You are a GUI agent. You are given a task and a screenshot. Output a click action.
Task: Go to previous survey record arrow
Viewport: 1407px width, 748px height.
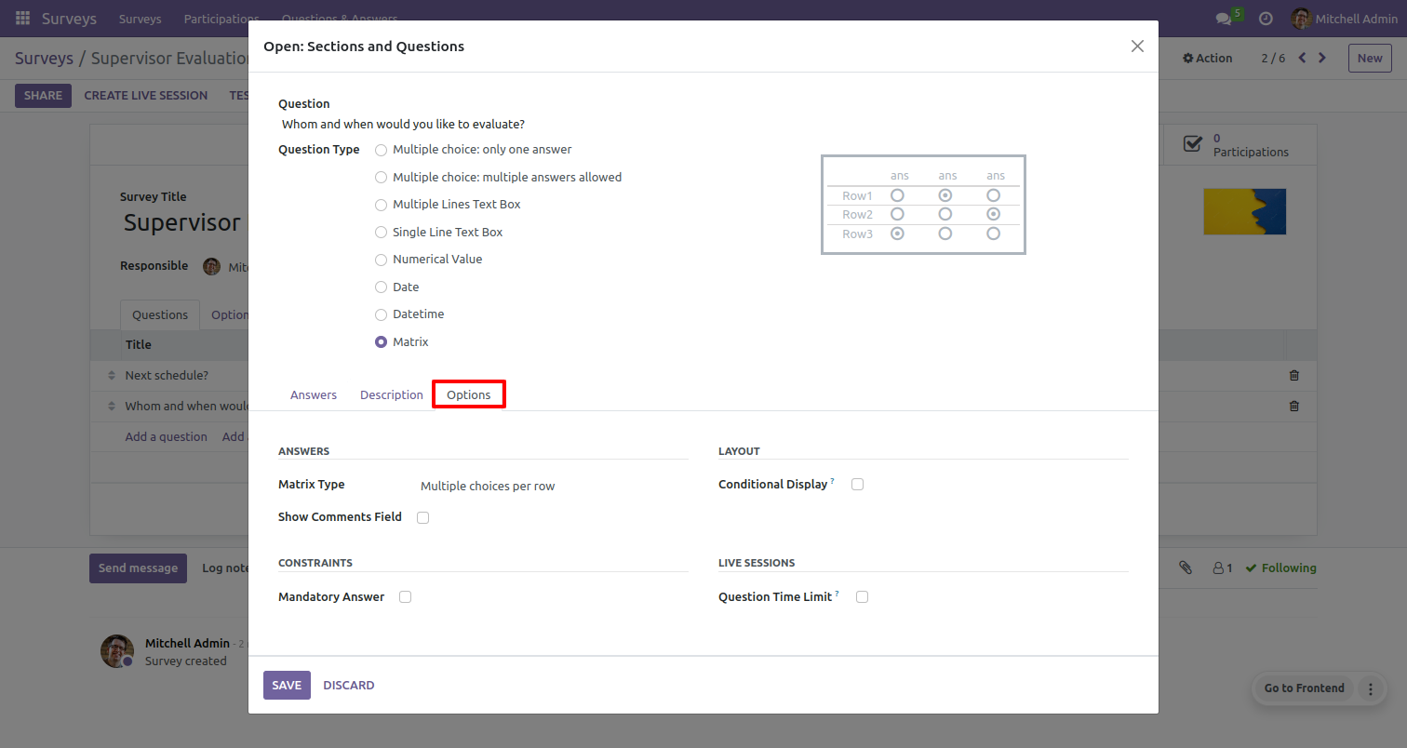pyautogui.click(x=1302, y=58)
